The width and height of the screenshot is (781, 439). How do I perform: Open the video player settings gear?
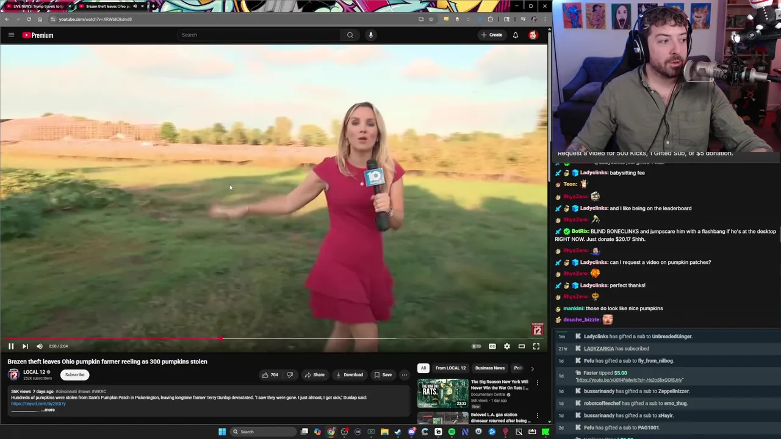506,346
